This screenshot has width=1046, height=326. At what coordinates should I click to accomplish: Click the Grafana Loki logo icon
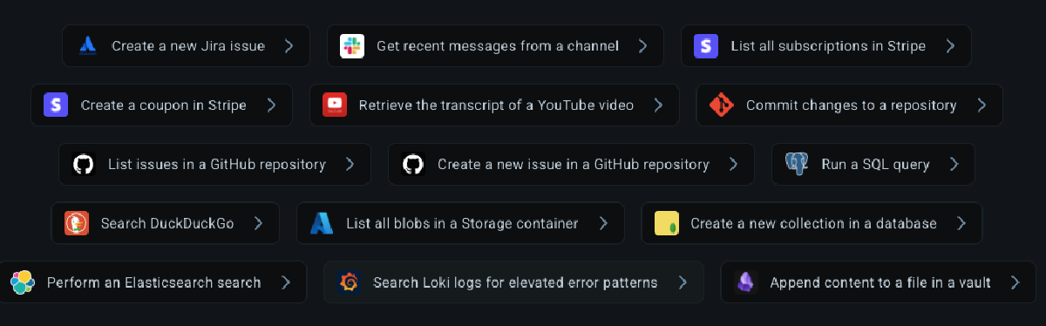click(349, 282)
